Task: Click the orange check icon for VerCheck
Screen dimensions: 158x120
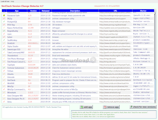Action: coord(4,80)
